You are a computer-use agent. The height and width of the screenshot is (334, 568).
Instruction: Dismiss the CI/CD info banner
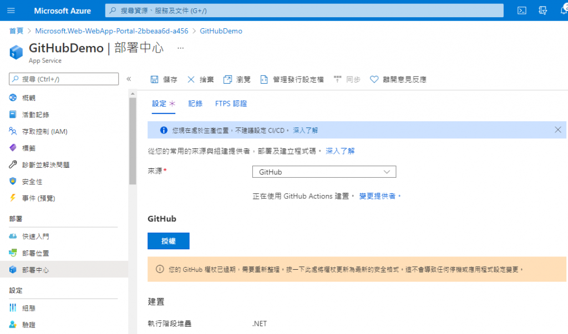click(x=558, y=130)
